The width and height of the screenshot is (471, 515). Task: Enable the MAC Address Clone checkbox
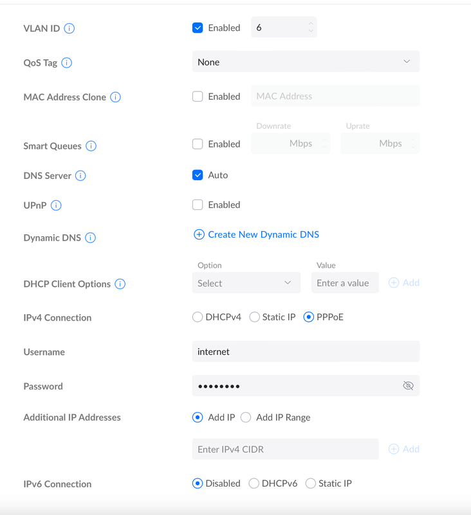tap(198, 97)
